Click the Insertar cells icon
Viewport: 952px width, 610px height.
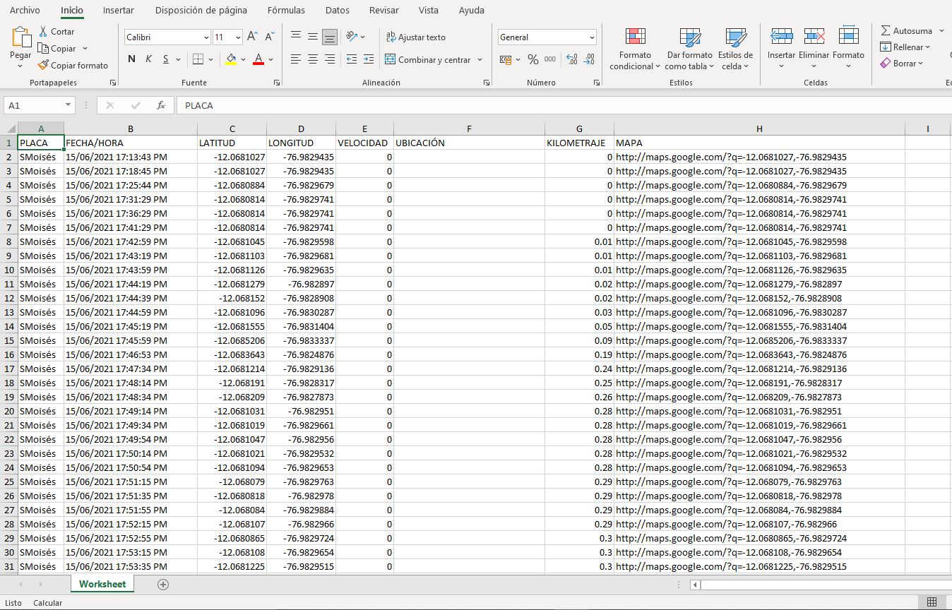click(x=781, y=36)
